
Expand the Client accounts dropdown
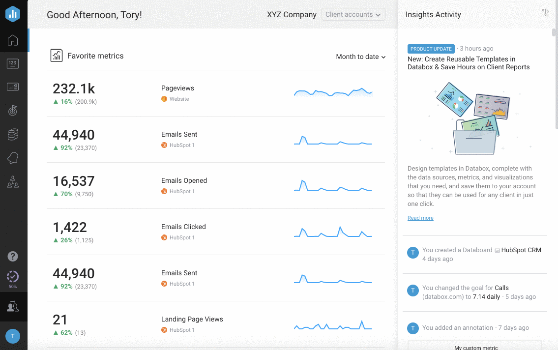click(x=353, y=15)
